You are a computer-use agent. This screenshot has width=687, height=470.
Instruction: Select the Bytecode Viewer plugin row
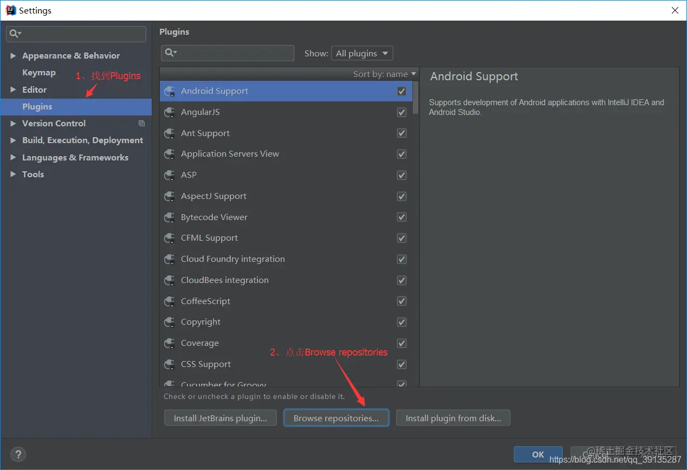[286, 217]
